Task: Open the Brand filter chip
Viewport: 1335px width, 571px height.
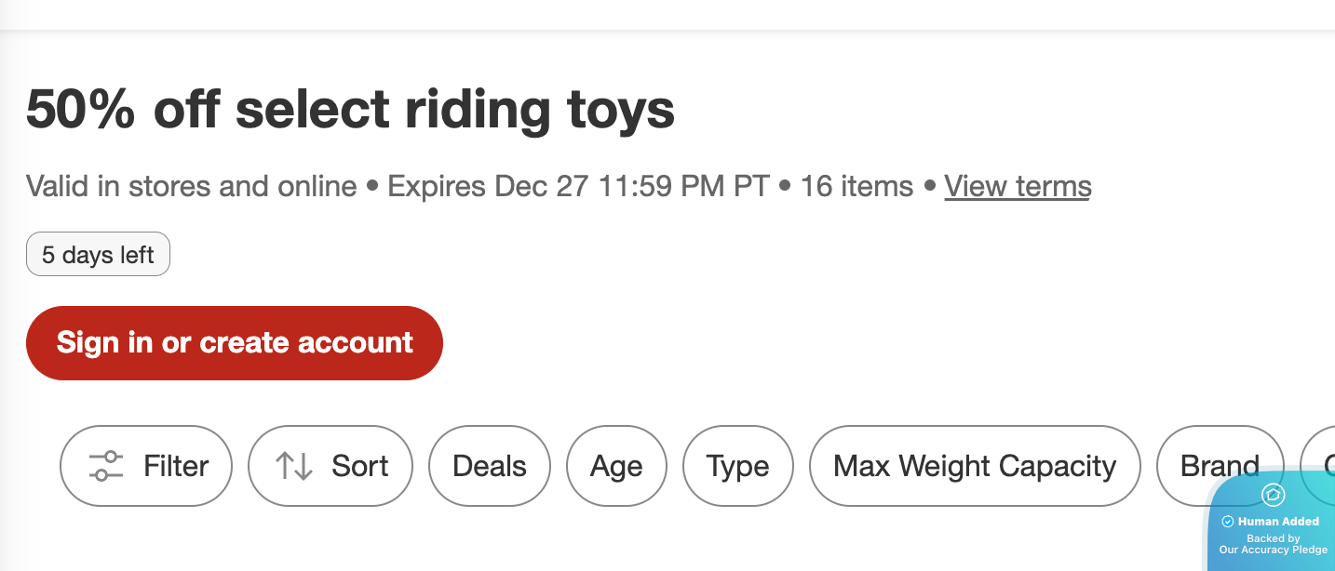Action: [1218, 464]
